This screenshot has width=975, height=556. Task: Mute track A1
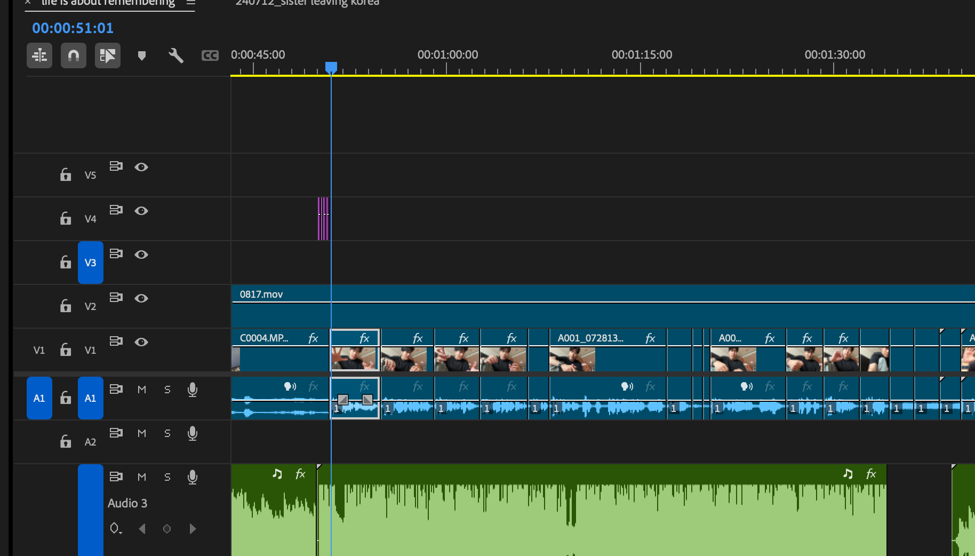point(142,390)
